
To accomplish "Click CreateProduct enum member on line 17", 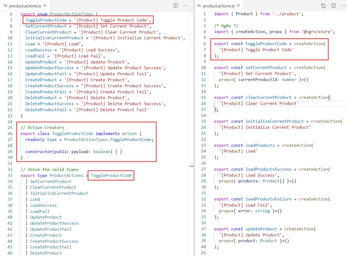I will pyautogui.click(x=41, y=80).
